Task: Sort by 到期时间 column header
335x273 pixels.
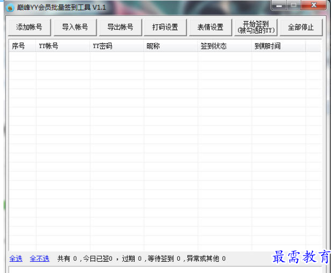Action: coord(278,46)
